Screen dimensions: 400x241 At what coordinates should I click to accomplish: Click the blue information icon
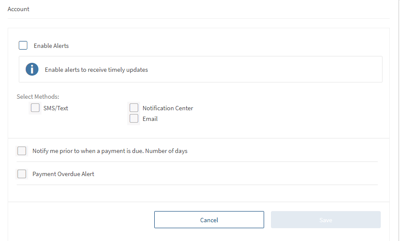click(x=32, y=69)
